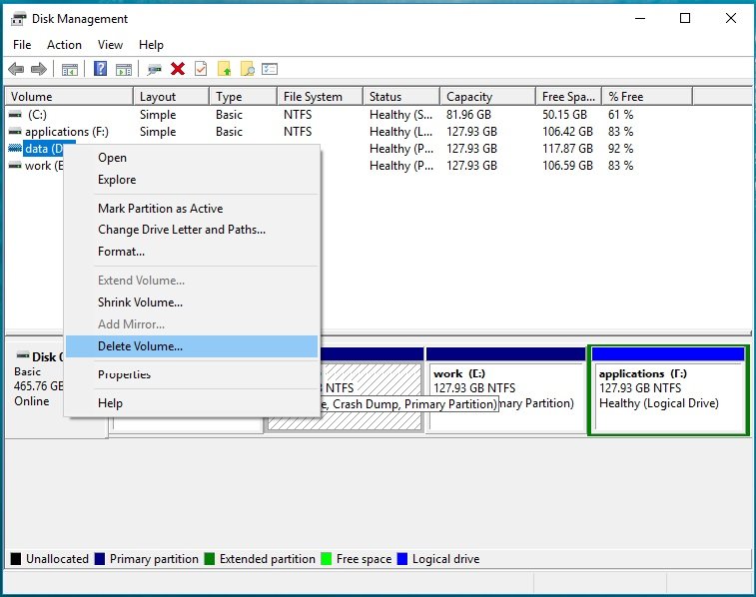Open the View menu
The width and height of the screenshot is (756, 597).
tap(110, 45)
